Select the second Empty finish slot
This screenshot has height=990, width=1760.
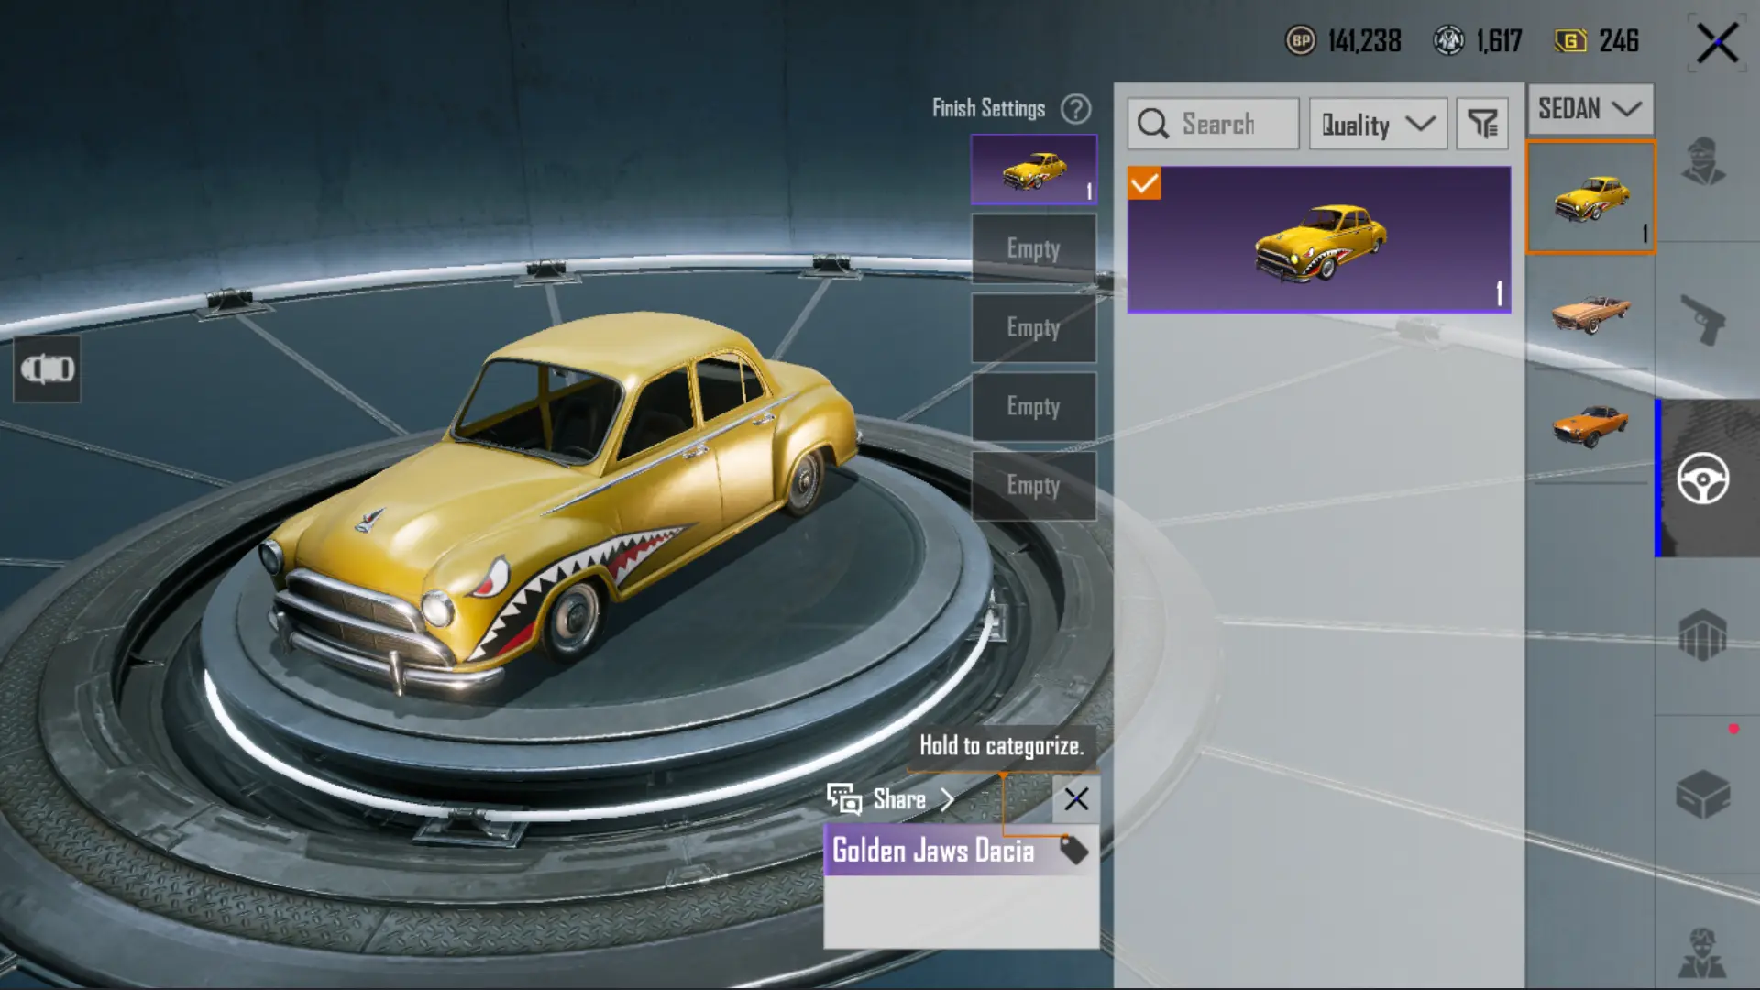pyautogui.click(x=1033, y=327)
